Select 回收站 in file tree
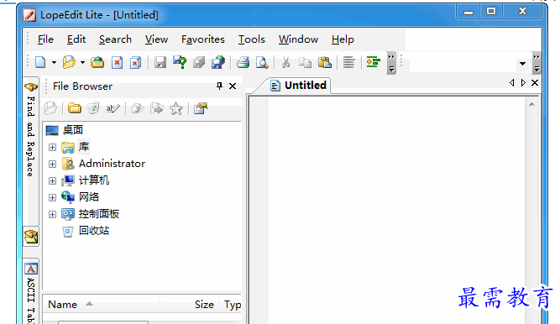Viewport: 560px width, 324px height. (x=94, y=230)
